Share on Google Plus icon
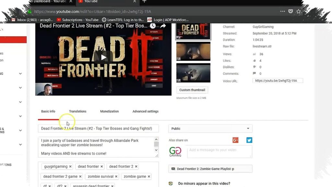The width and height of the screenshot is (332, 187). click(235, 140)
